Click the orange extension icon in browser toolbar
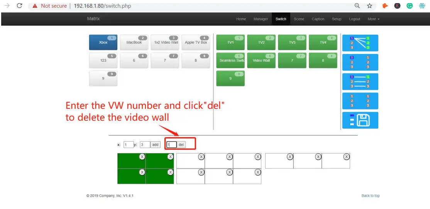This screenshot has width=430, height=209. tap(385, 6)
